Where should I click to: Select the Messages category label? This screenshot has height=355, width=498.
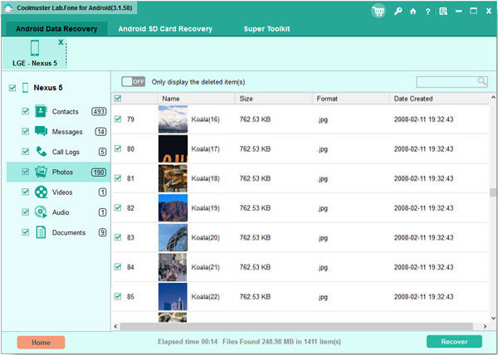click(x=67, y=132)
